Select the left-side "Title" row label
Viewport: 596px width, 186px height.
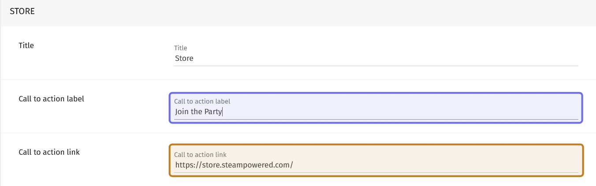click(26, 45)
